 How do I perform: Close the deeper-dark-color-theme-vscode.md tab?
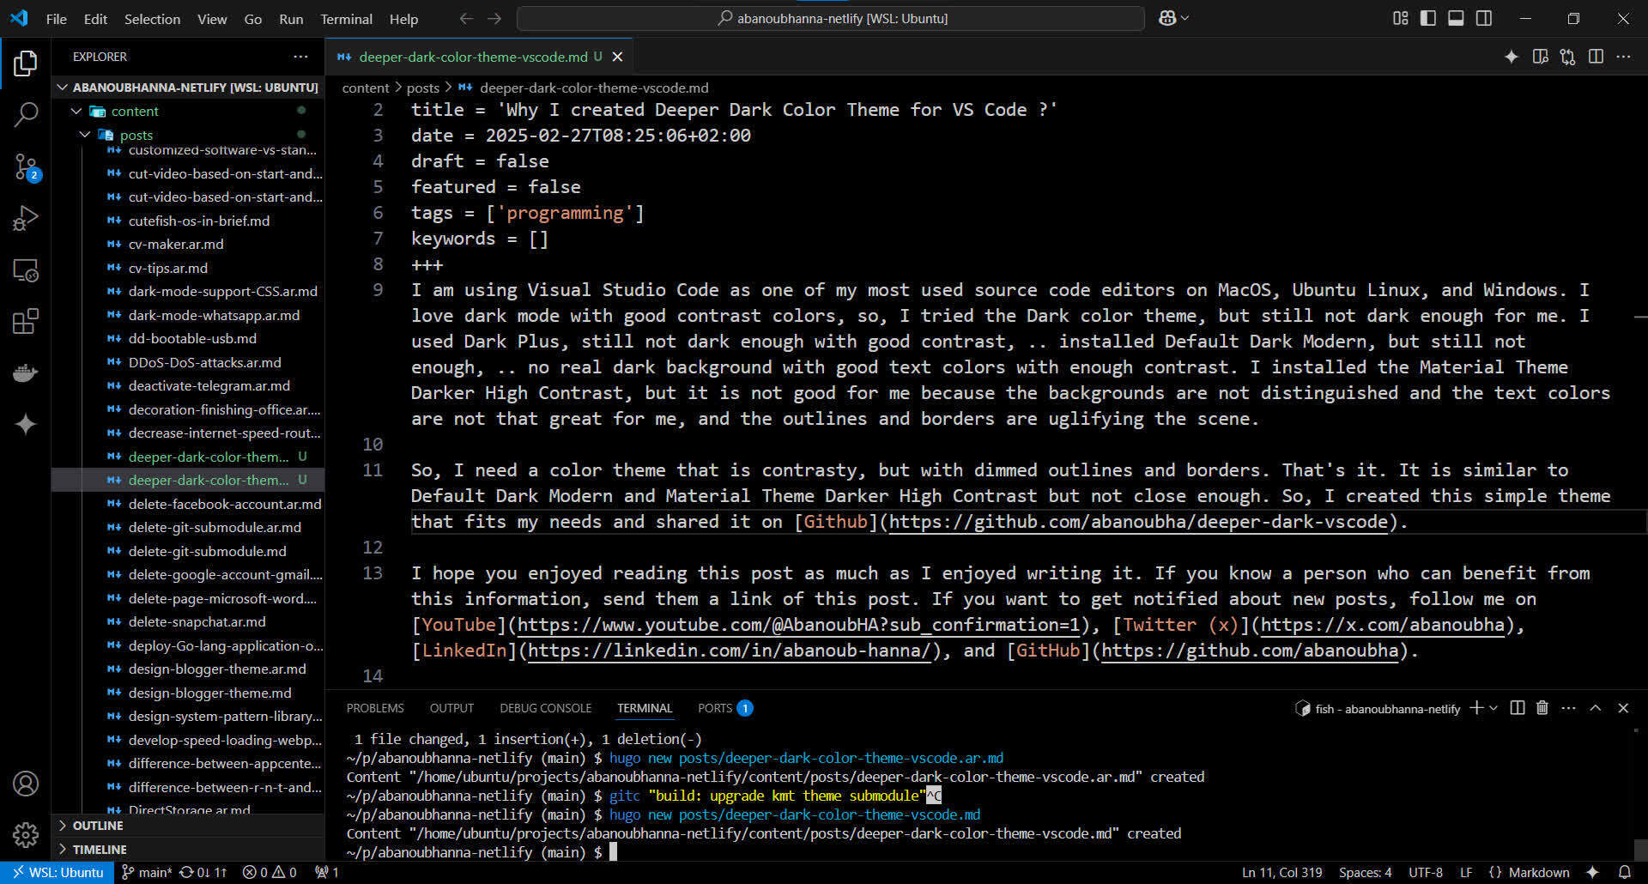point(617,57)
